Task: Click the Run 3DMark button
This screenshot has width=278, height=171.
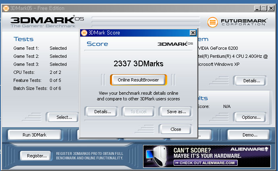Action: click(34, 135)
